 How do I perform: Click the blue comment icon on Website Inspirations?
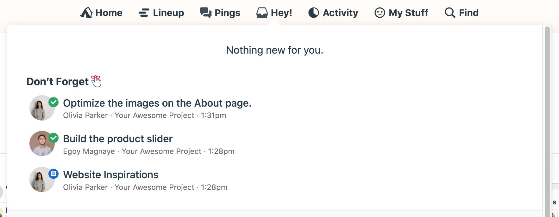point(53,174)
